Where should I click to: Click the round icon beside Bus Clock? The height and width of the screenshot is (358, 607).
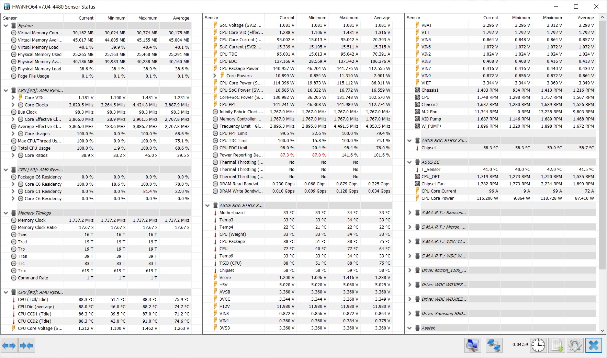pyautogui.click(x=14, y=112)
